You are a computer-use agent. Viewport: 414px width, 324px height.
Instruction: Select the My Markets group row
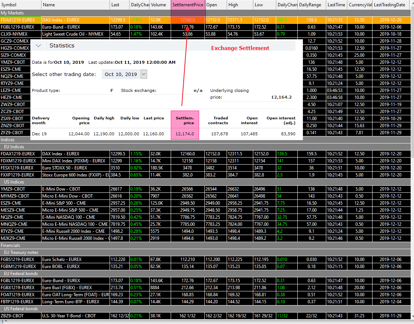pyautogui.click(x=205, y=13)
